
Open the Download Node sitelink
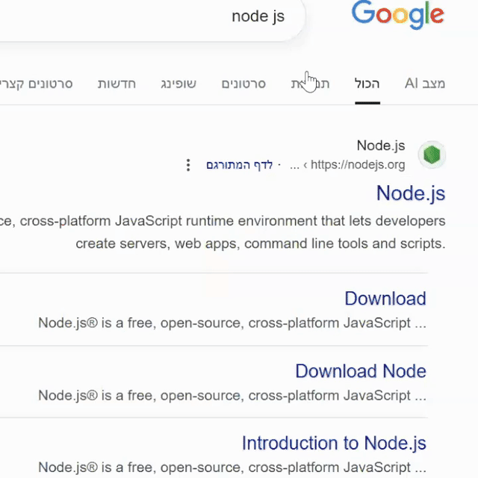click(x=361, y=371)
